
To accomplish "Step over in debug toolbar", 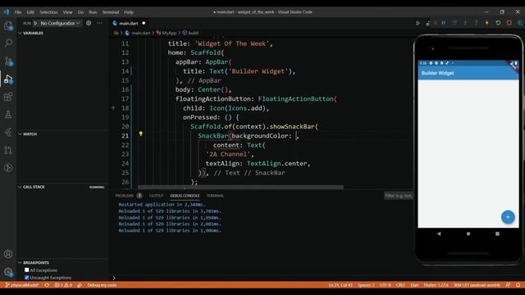I will coord(454,23).
